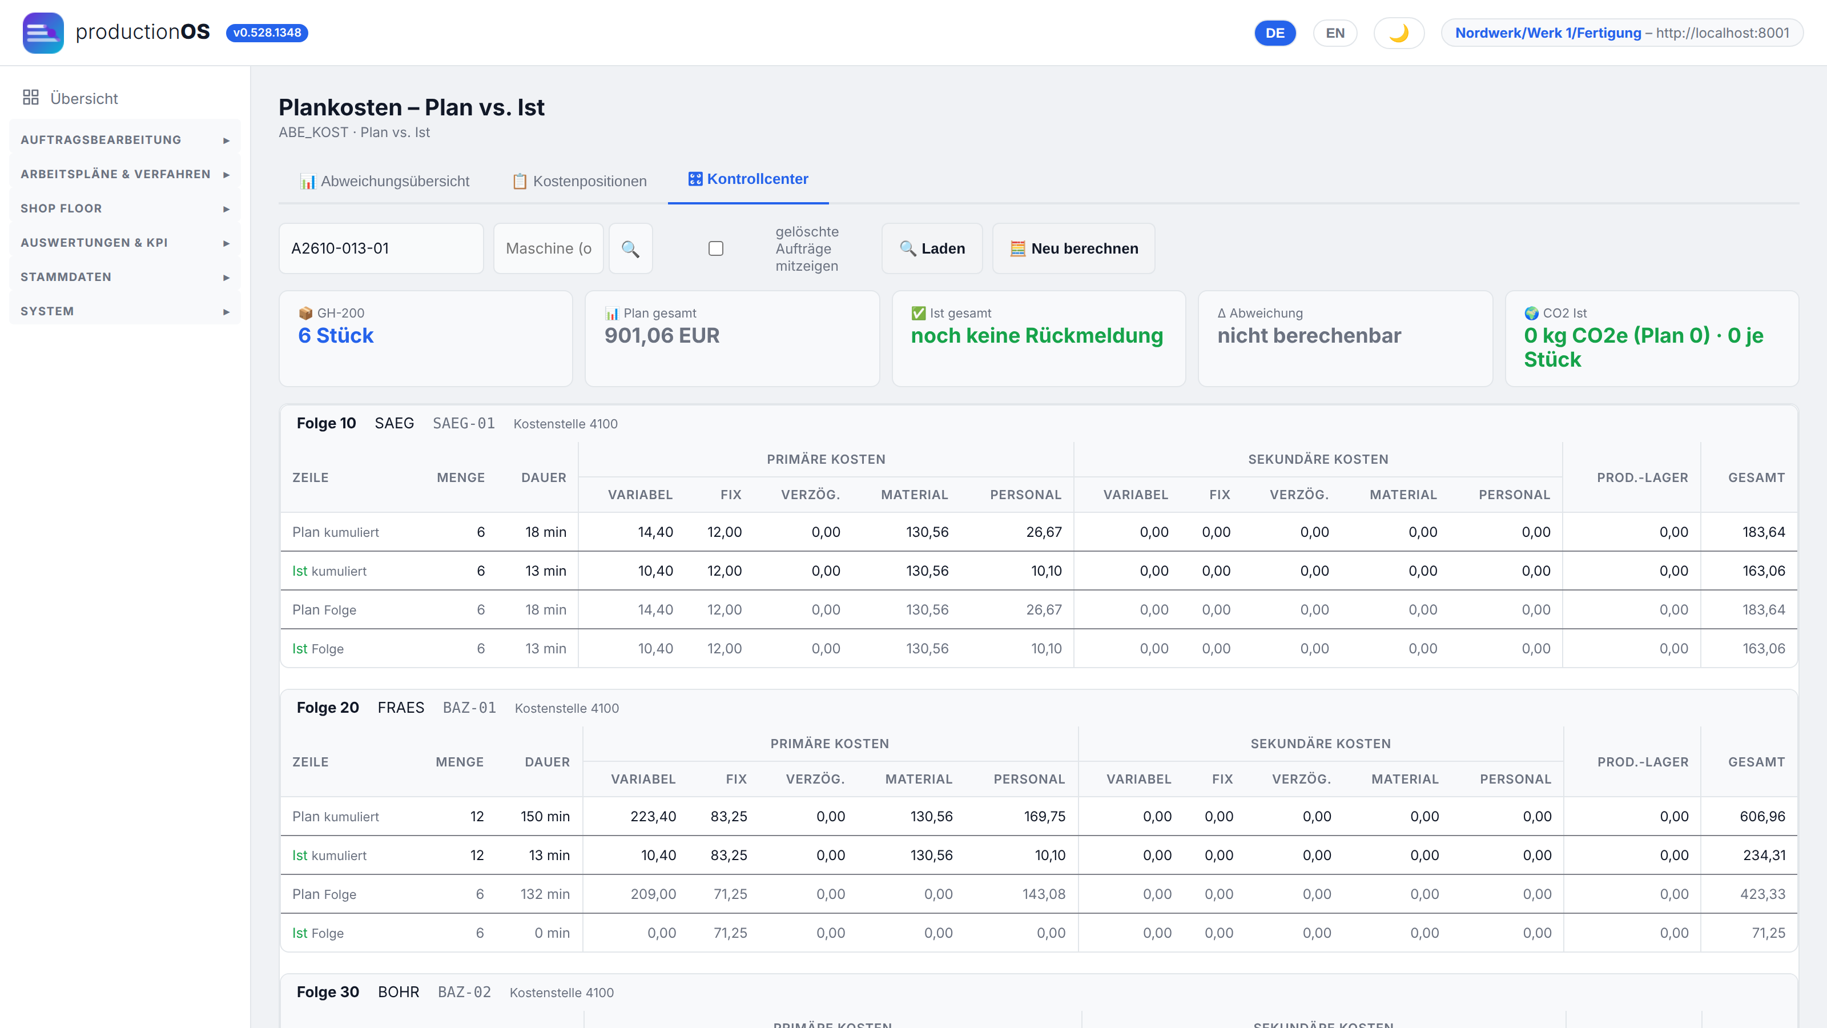Click '150 min' duration in Folge 20
Viewport: 1827px width, 1028px height.
point(545,817)
